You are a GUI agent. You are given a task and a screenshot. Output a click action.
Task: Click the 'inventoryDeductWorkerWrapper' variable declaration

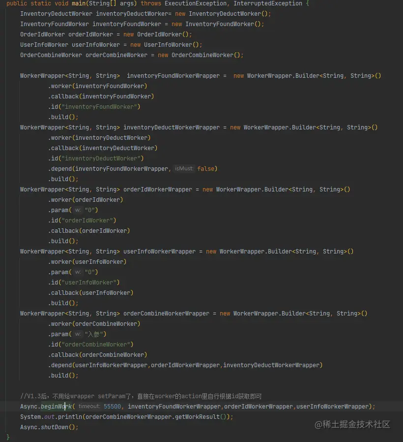tap(172, 127)
